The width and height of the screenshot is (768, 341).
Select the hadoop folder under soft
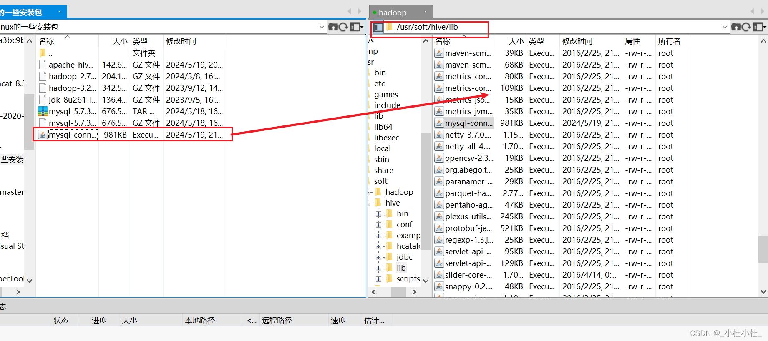point(399,192)
